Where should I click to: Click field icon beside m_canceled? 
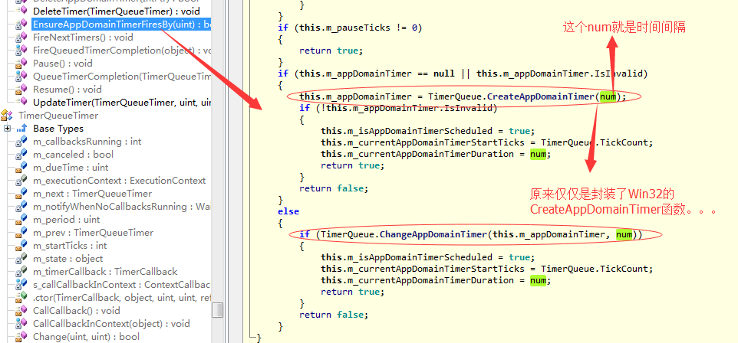(21, 155)
